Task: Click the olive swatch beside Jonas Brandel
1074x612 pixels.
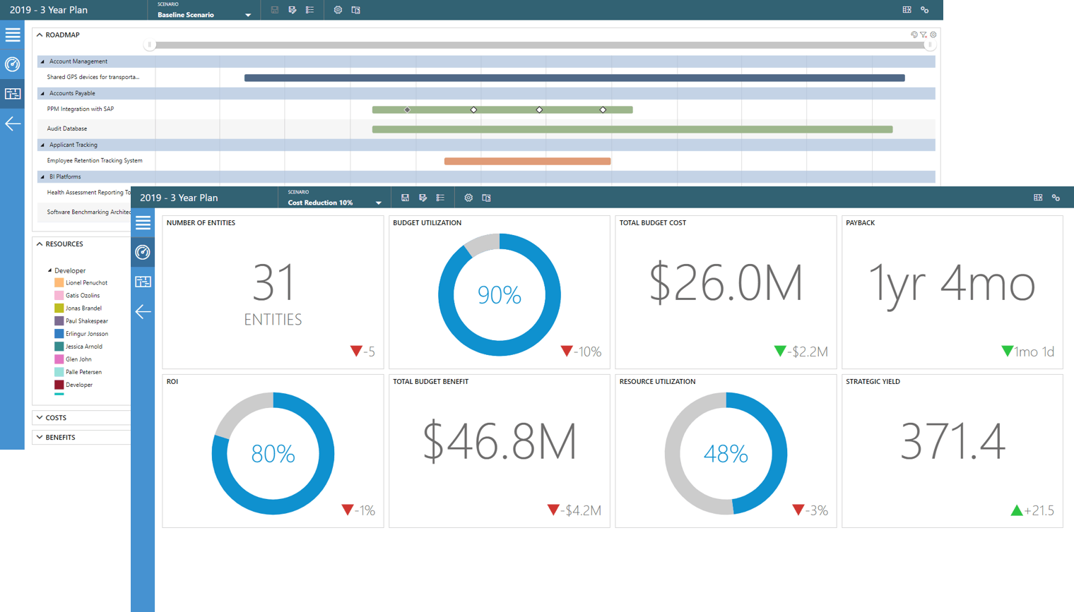Action: click(x=59, y=308)
